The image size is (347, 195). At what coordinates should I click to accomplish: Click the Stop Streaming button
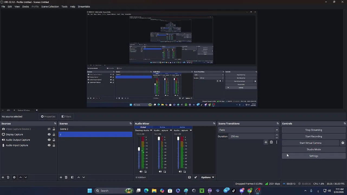(314, 130)
